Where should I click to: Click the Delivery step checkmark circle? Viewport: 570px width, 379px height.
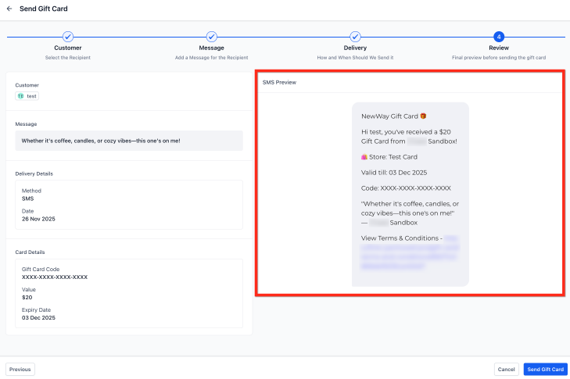point(355,37)
